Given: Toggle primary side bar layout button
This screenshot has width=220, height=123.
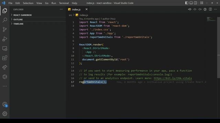Looking at the screenshot, I should (x=187, y=3).
